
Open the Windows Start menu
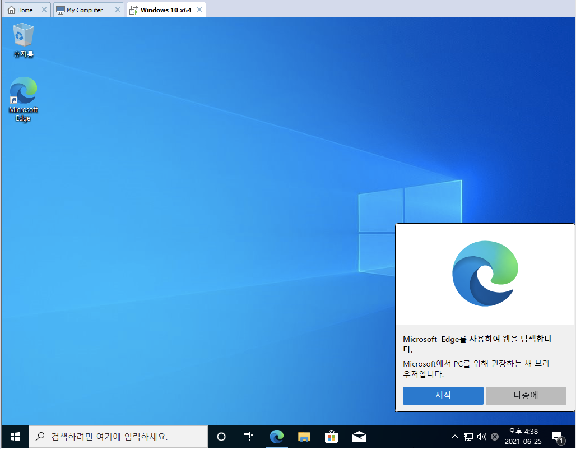(x=15, y=437)
